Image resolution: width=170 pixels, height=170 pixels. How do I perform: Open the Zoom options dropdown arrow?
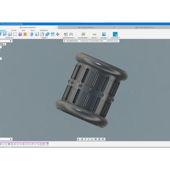pyautogui.click(x=93, y=139)
